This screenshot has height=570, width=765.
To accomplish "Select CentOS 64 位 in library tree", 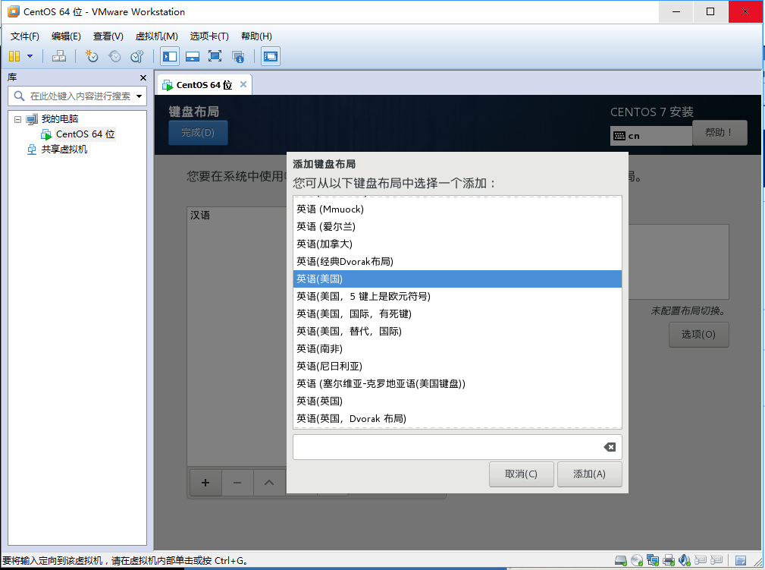I will [x=85, y=134].
